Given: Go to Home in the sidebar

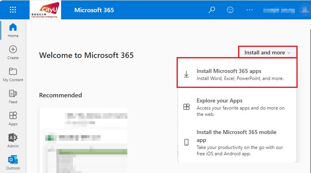Looking at the screenshot, I should point(13,30).
